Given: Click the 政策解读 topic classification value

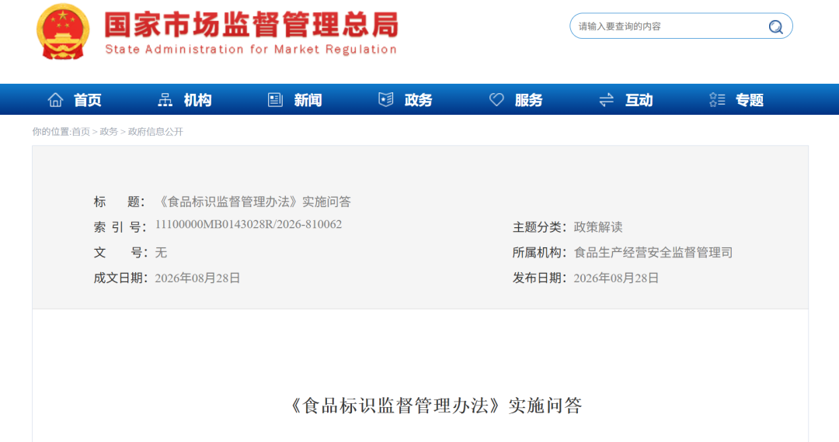Looking at the screenshot, I should pos(598,227).
